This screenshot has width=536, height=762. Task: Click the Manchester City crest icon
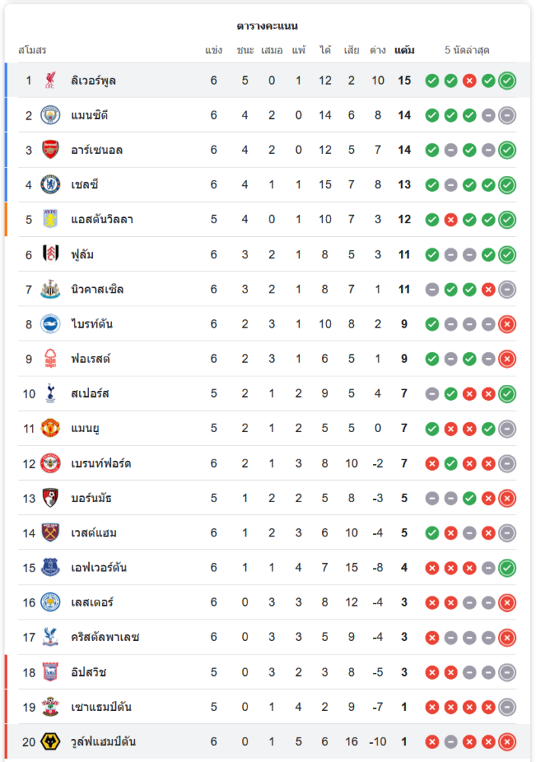click(50, 115)
